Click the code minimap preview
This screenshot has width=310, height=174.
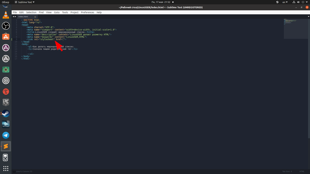pos(296,29)
